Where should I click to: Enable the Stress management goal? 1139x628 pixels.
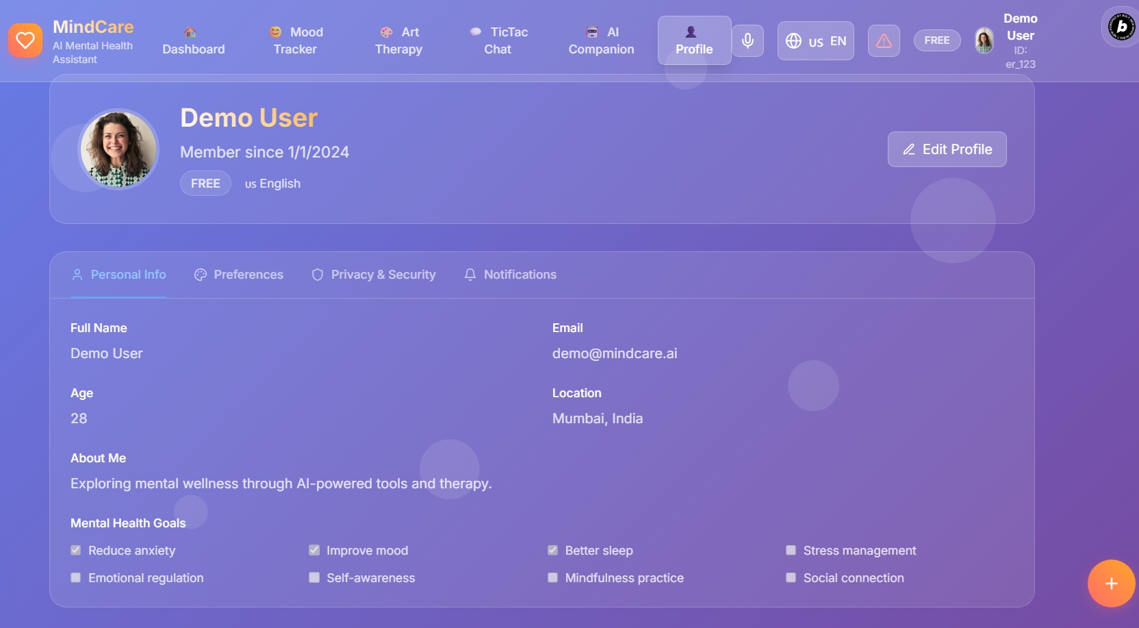click(791, 550)
